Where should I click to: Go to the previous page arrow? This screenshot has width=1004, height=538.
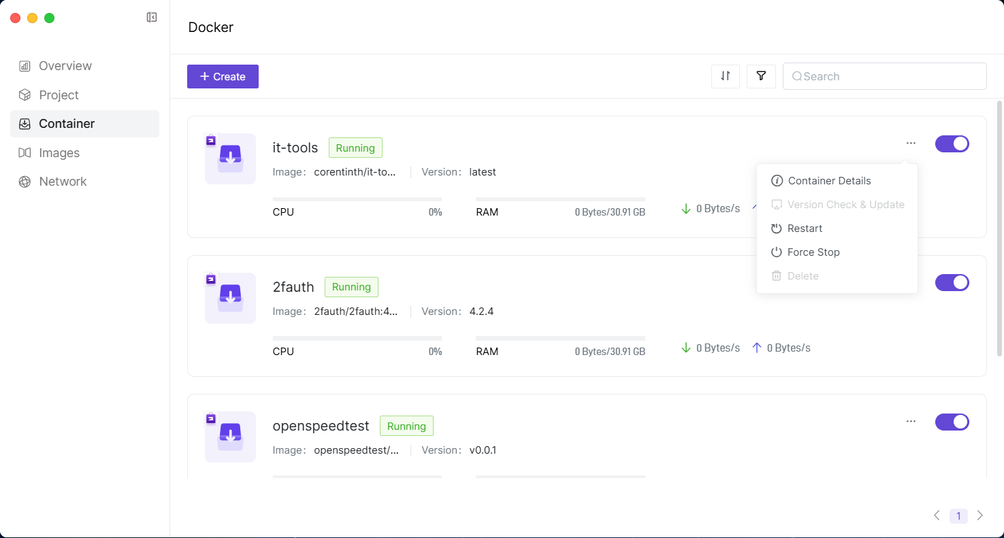[937, 516]
